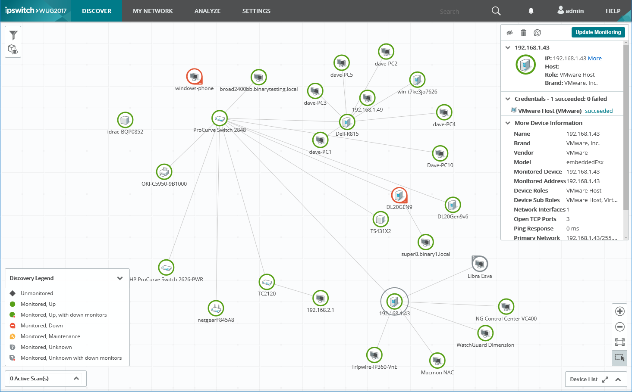Collapse the Credentials section
This screenshot has width=632, height=392.
(x=508, y=99)
